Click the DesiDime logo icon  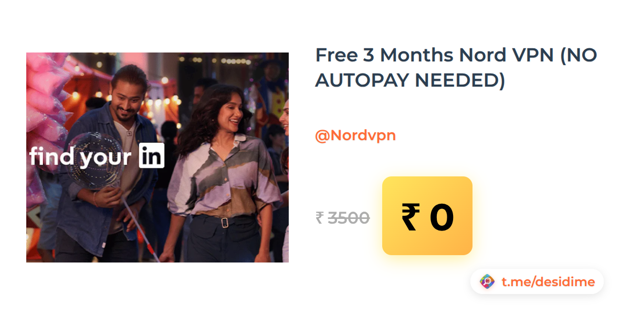487,282
